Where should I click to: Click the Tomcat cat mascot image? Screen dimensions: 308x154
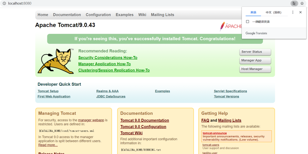56,61
